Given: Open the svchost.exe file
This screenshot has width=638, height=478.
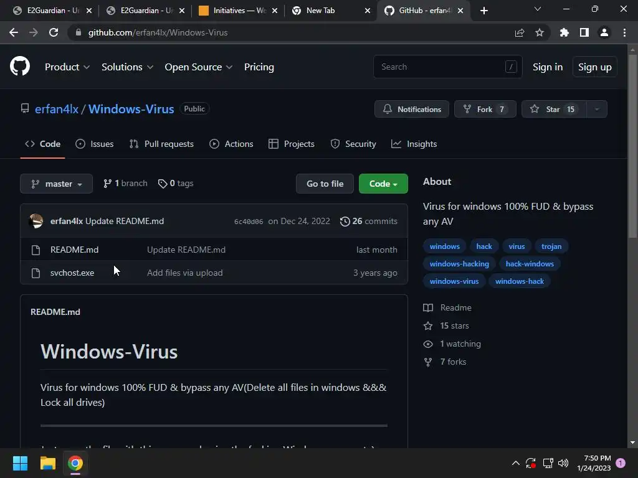Looking at the screenshot, I should (x=72, y=273).
